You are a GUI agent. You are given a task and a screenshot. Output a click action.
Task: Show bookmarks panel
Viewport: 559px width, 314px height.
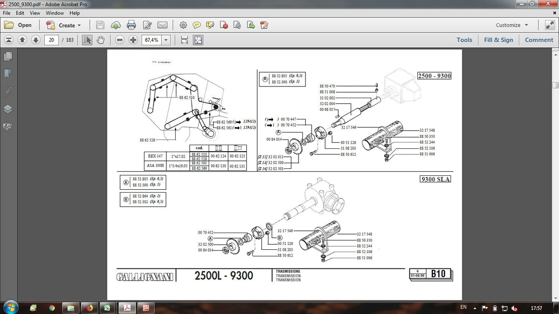(x=7, y=73)
